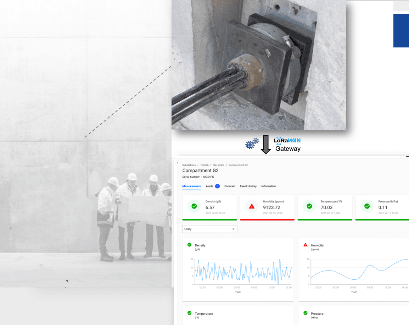Click the Density chart status check icon

[x=189, y=245]
